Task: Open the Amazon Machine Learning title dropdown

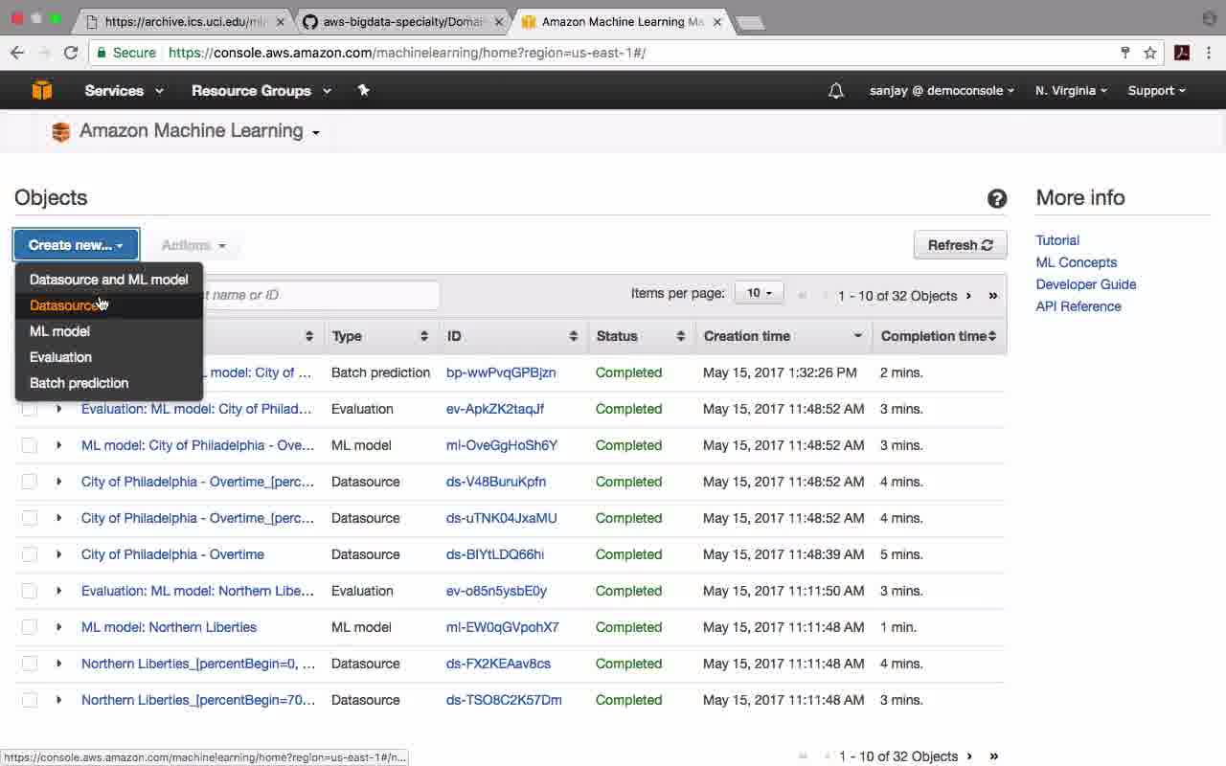Action: tap(199, 131)
